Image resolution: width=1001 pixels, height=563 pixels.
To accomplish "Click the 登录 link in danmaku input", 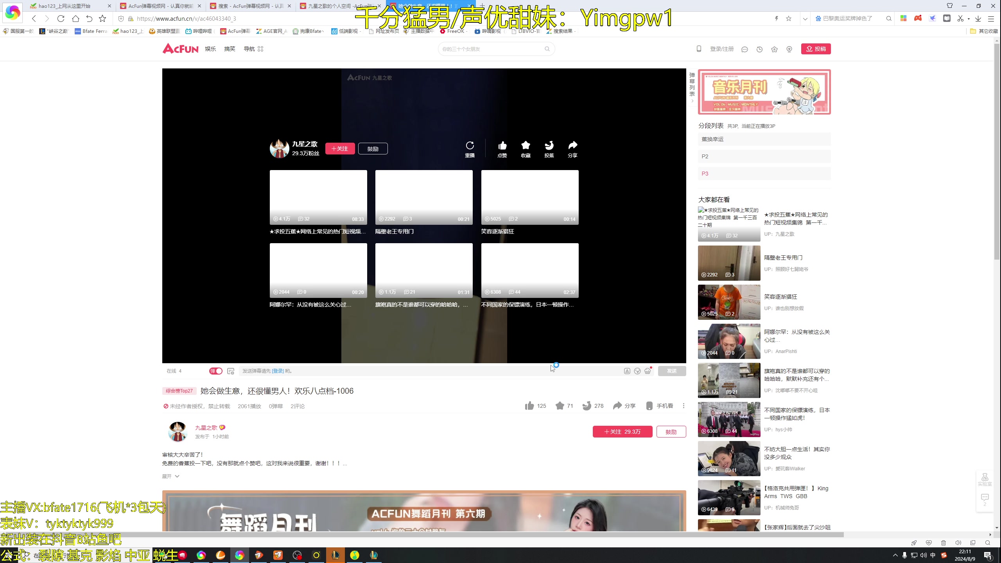I will coord(278,371).
